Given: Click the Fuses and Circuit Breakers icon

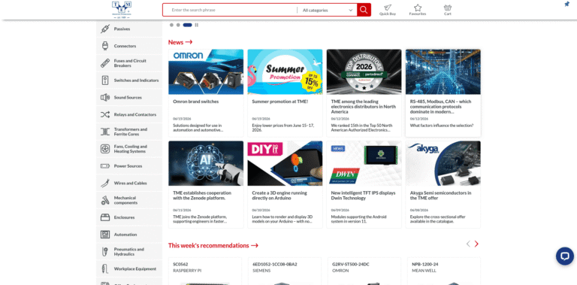Looking at the screenshot, I should point(105,63).
